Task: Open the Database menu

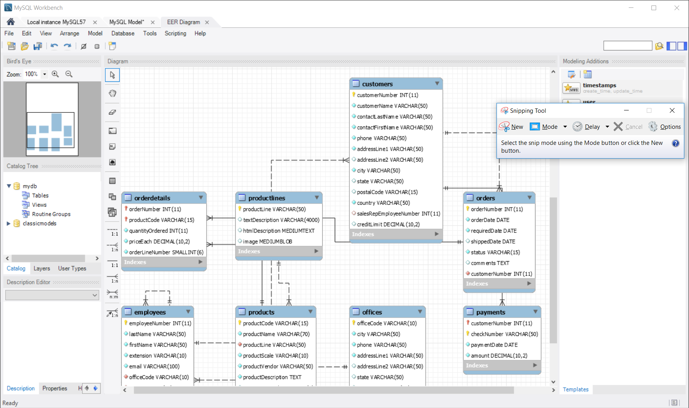Action: (122, 33)
